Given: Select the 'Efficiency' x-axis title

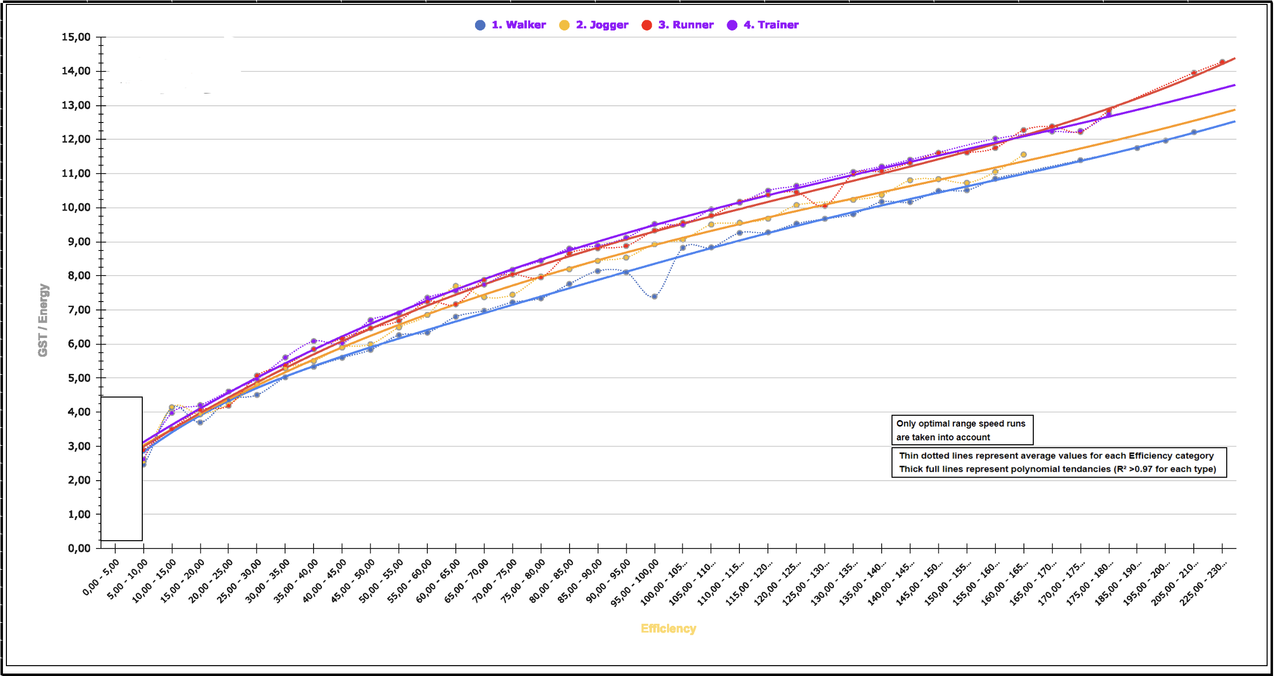Looking at the screenshot, I should click(668, 629).
